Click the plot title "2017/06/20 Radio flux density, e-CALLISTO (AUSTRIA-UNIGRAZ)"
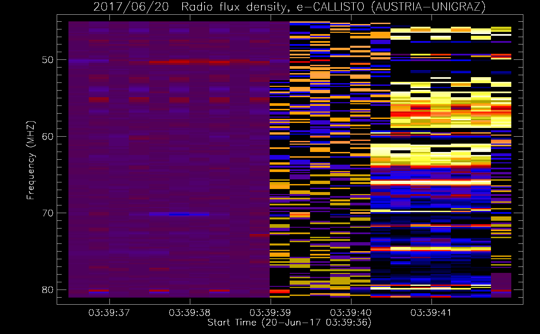Viewport: 540px width, 334px height. (289, 7)
